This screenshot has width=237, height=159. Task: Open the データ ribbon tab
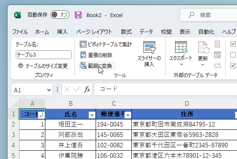(x=146, y=32)
